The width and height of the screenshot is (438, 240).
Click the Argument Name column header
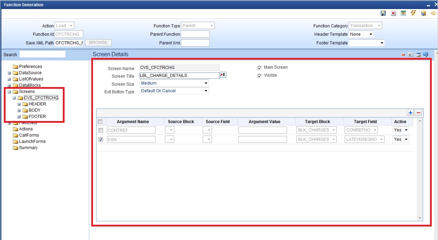pos(133,122)
